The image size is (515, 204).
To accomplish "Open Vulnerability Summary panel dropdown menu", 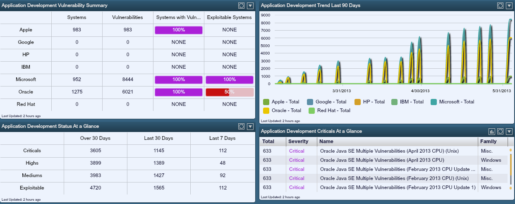I will point(250,5).
